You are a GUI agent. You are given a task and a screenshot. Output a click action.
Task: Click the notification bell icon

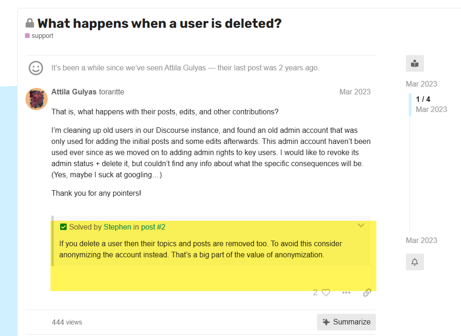(x=415, y=262)
